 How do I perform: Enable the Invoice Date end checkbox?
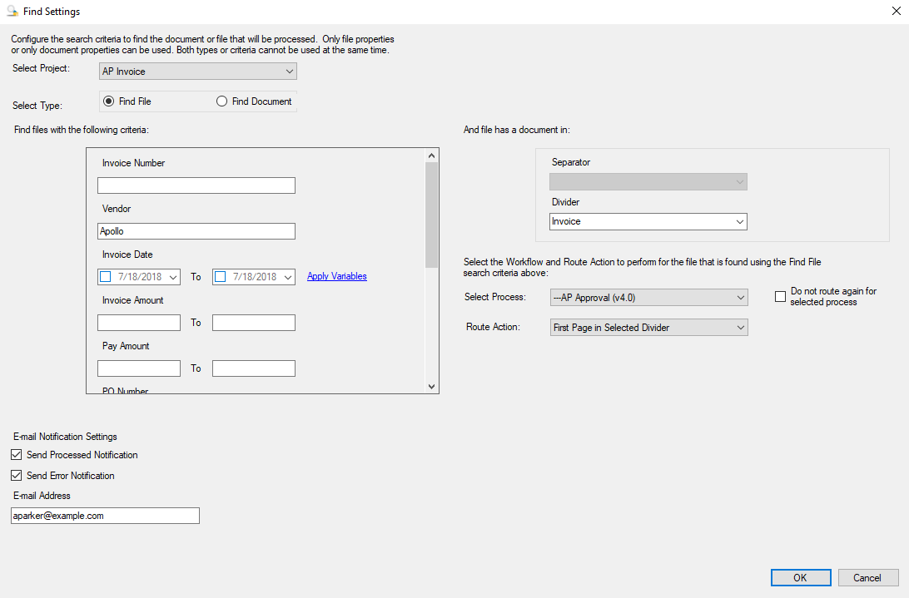click(x=221, y=277)
